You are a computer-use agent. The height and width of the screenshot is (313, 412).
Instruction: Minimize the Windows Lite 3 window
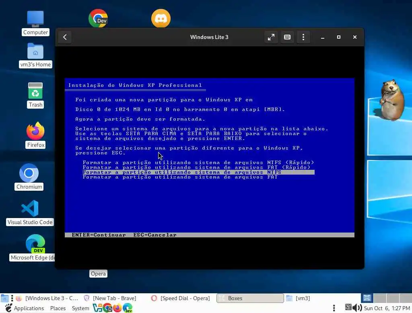click(323, 37)
